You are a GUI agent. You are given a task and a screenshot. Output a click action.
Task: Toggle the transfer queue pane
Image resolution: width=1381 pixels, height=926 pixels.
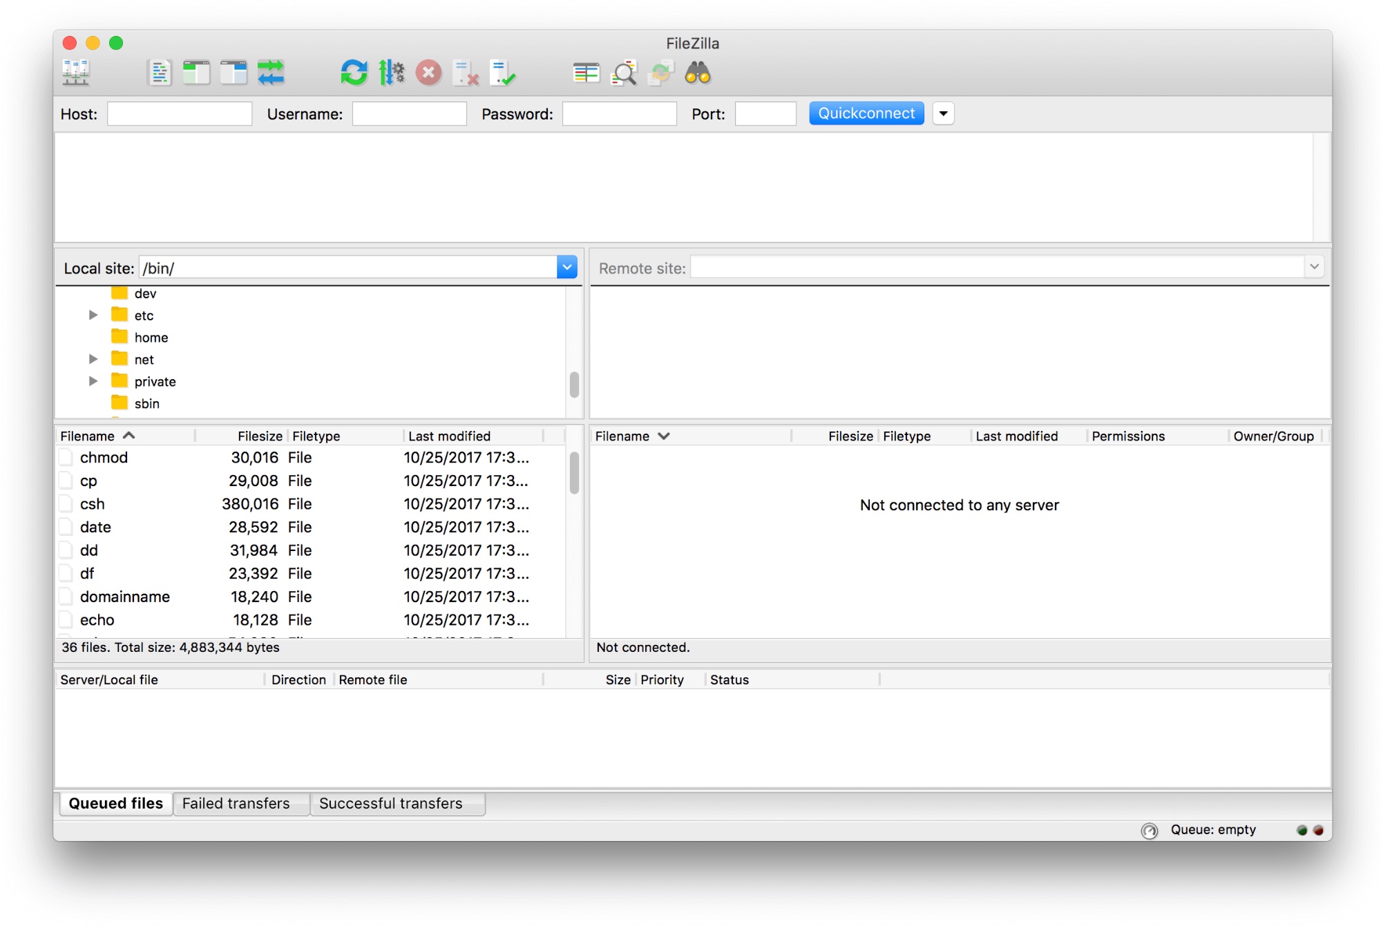point(272,73)
